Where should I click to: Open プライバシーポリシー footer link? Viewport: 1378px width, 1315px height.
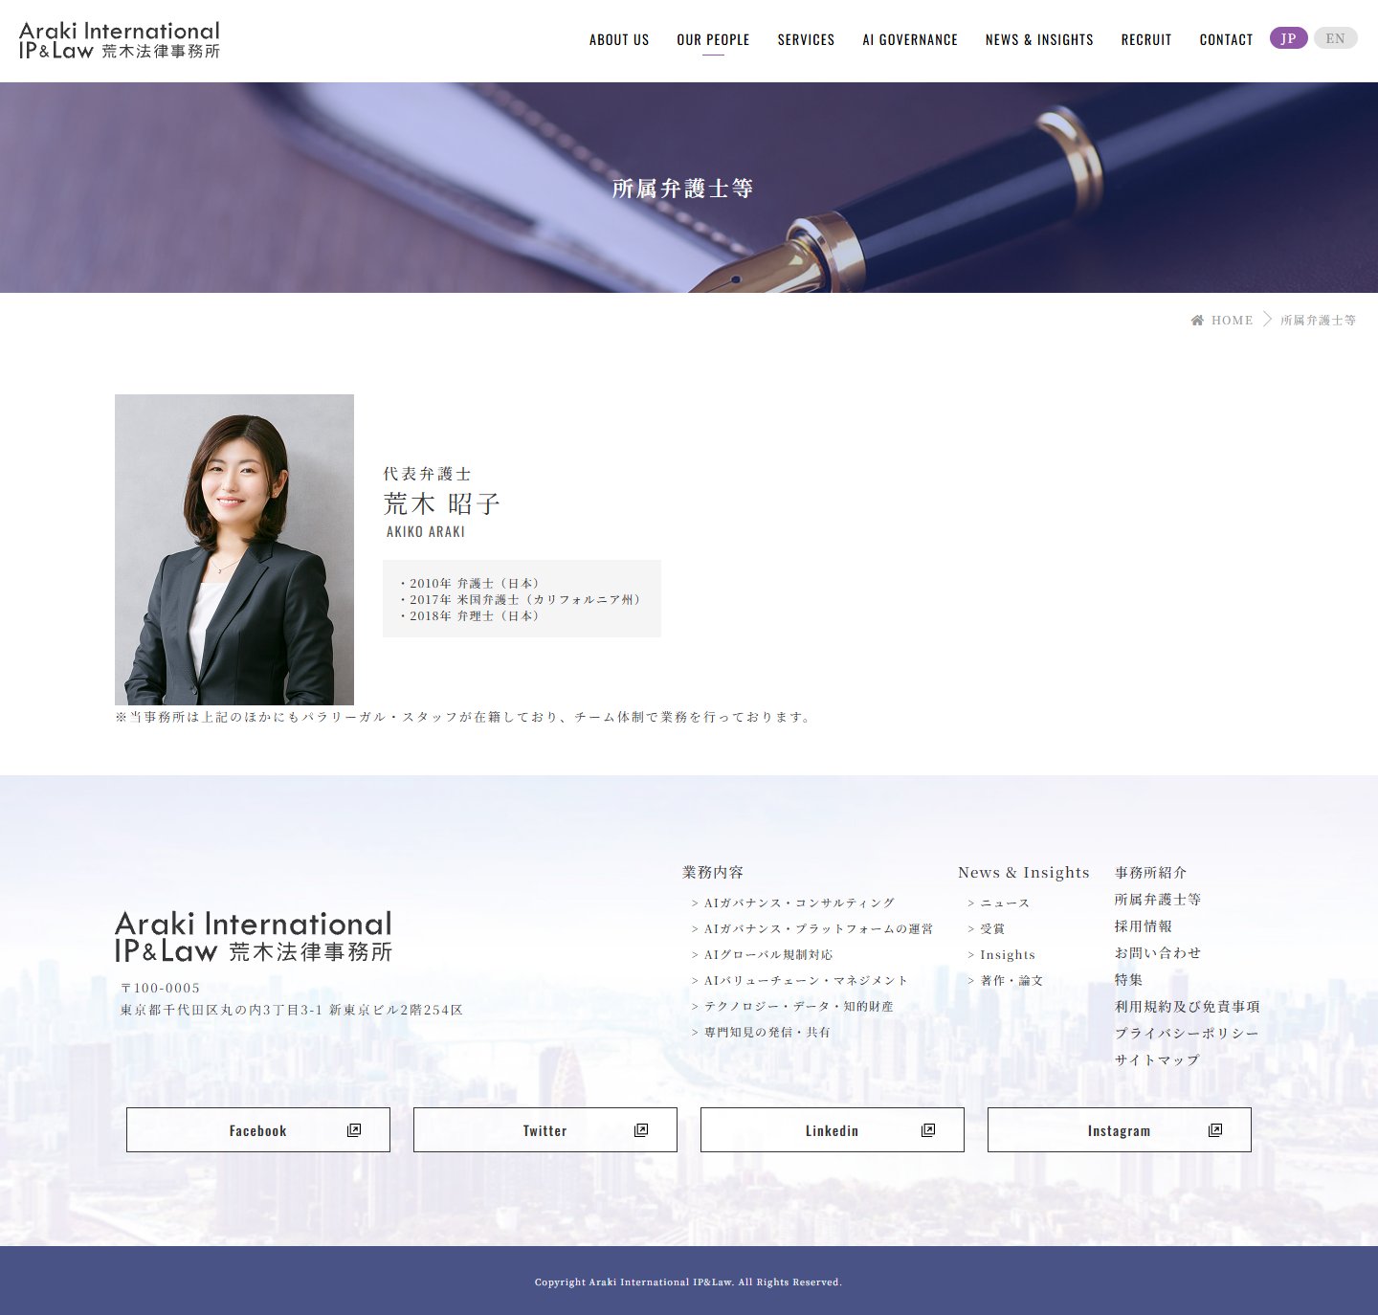(1187, 1034)
